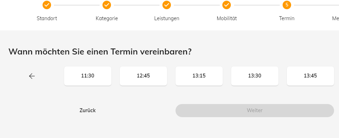Click the Standort step checkmark icon
339x138 pixels.
point(47,5)
